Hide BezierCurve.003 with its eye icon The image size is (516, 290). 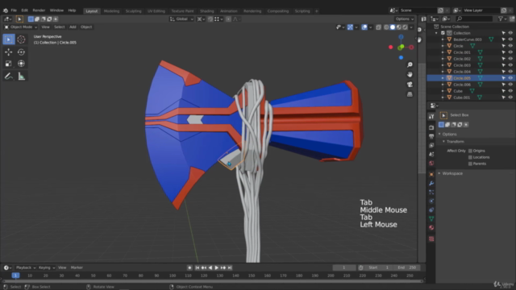coord(510,39)
